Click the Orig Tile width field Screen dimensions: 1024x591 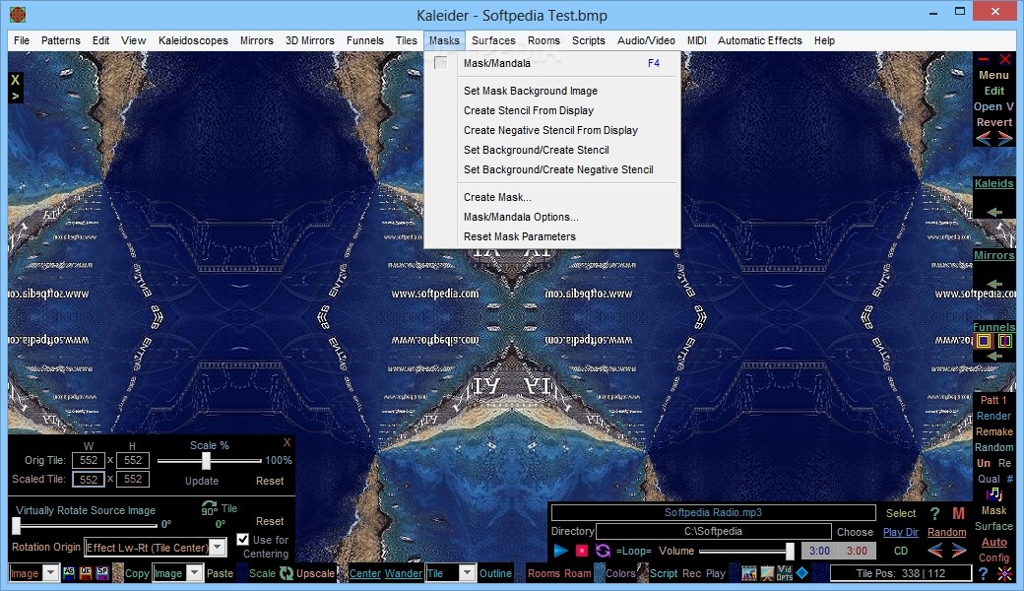coord(89,460)
